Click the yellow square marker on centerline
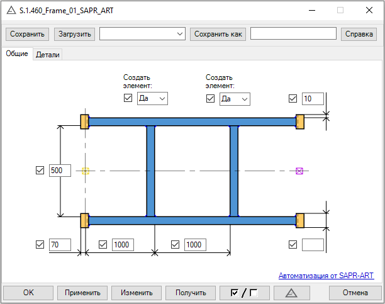This screenshot has width=385, height=304. tap(86, 171)
